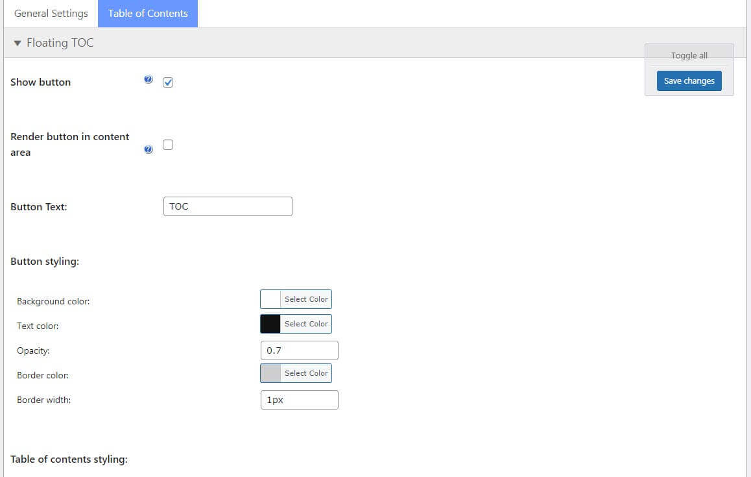Focus the Button Text input field
Image resolution: width=751 pixels, height=477 pixels.
point(228,206)
